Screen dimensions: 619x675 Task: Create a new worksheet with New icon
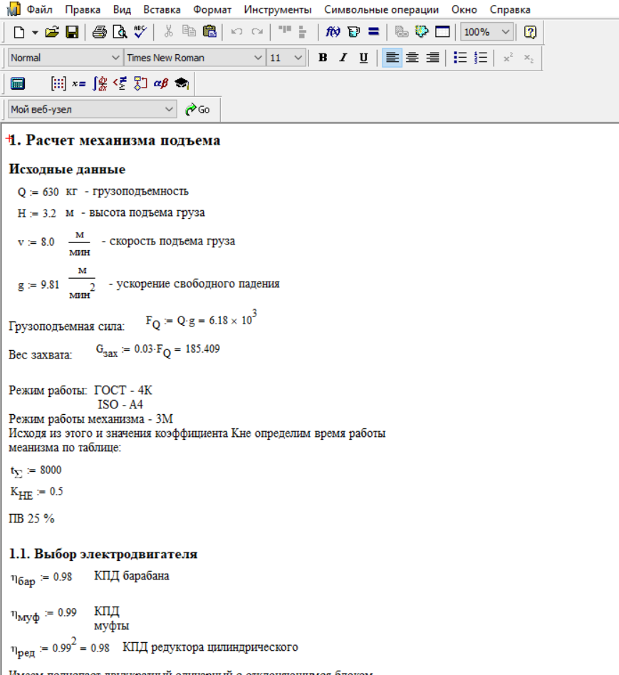point(19,32)
